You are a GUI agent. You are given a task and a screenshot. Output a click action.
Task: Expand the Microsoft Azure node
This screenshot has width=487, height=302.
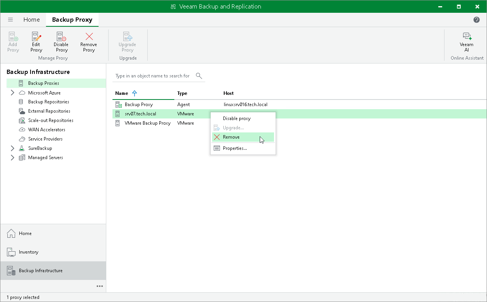click(x=12, y=93)
